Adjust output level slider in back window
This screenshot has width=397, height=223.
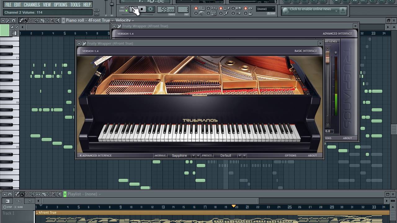(328, 58)
